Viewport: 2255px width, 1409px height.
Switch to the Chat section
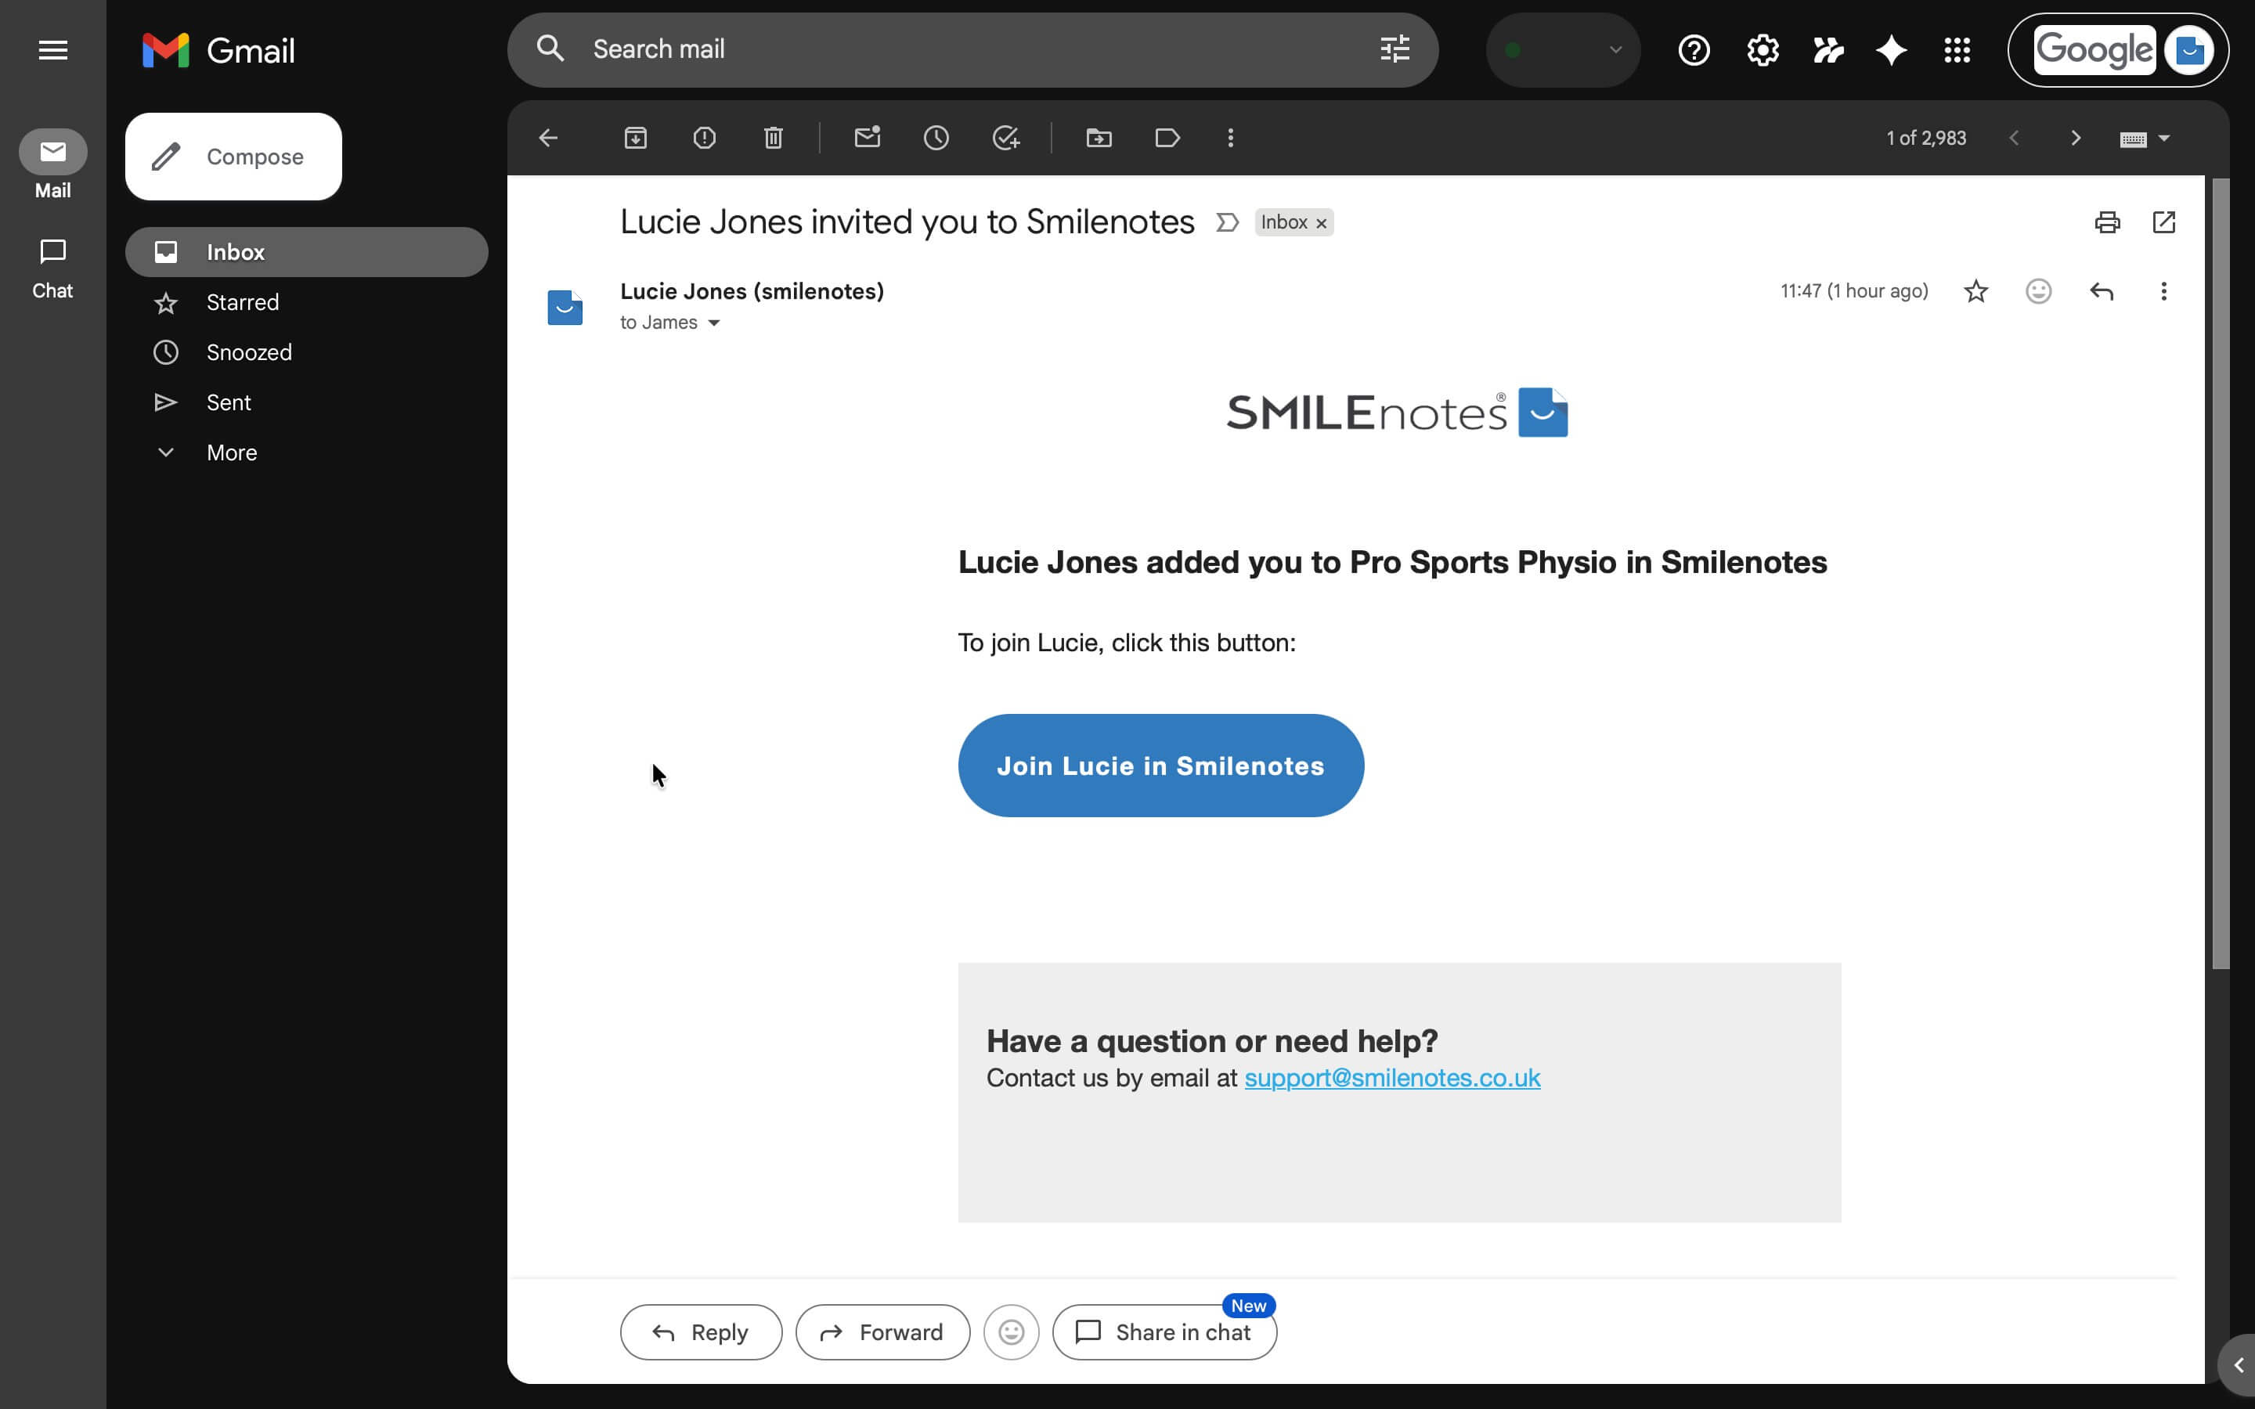pyautogui.click(x=52, y=265)
